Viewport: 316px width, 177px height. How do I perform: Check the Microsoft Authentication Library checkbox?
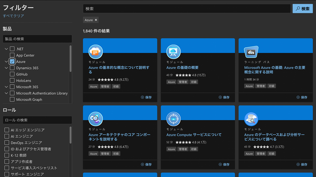click(12, 93)
